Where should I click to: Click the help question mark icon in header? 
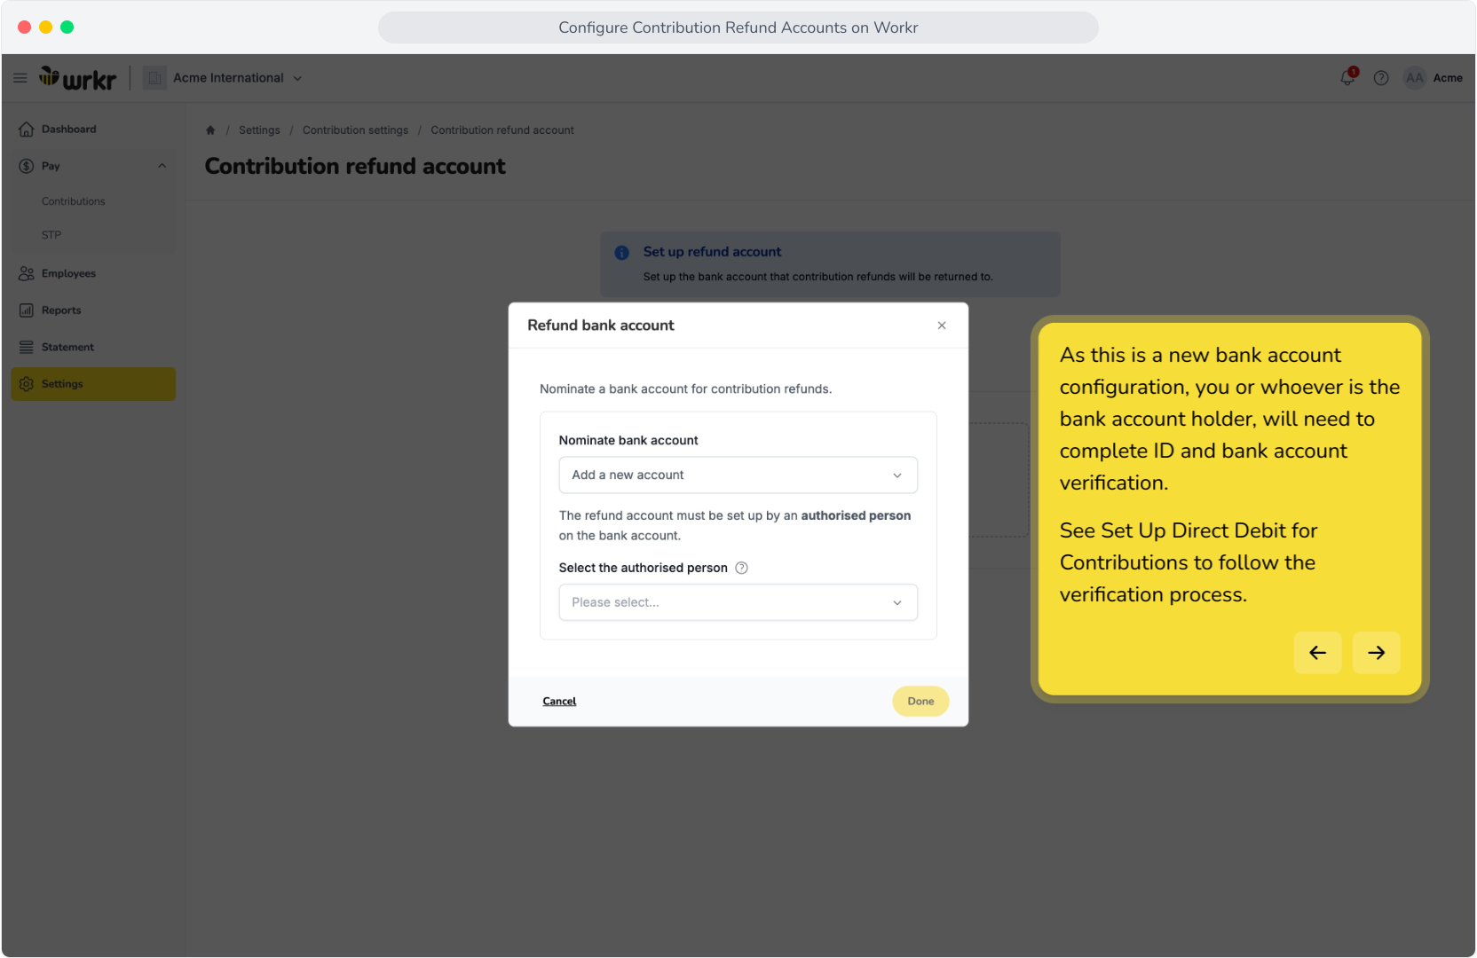(x=1381, y=78)
